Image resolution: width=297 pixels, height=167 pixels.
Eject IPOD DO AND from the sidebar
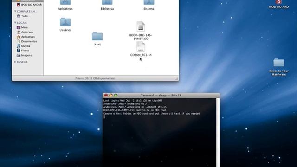pyautogui.click(x=40, y=5)
